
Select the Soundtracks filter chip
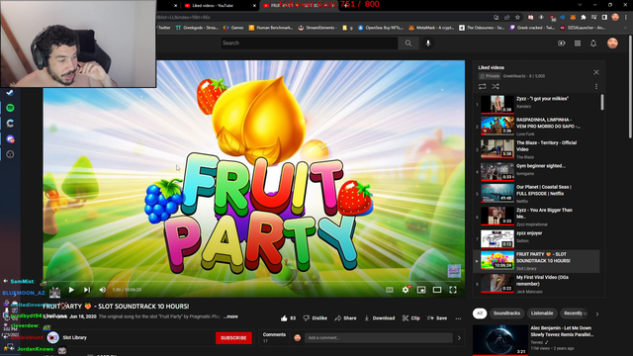pyautogui.click(x=506, y=313)
